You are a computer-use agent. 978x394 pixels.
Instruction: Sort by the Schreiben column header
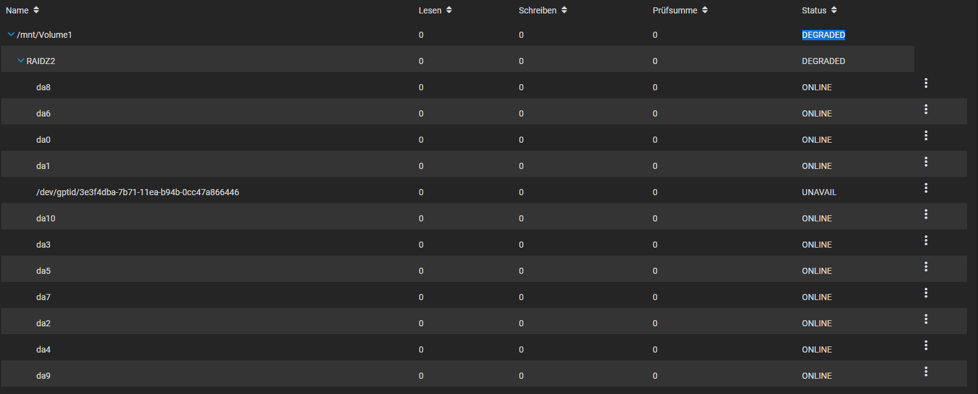pos(542,10)
